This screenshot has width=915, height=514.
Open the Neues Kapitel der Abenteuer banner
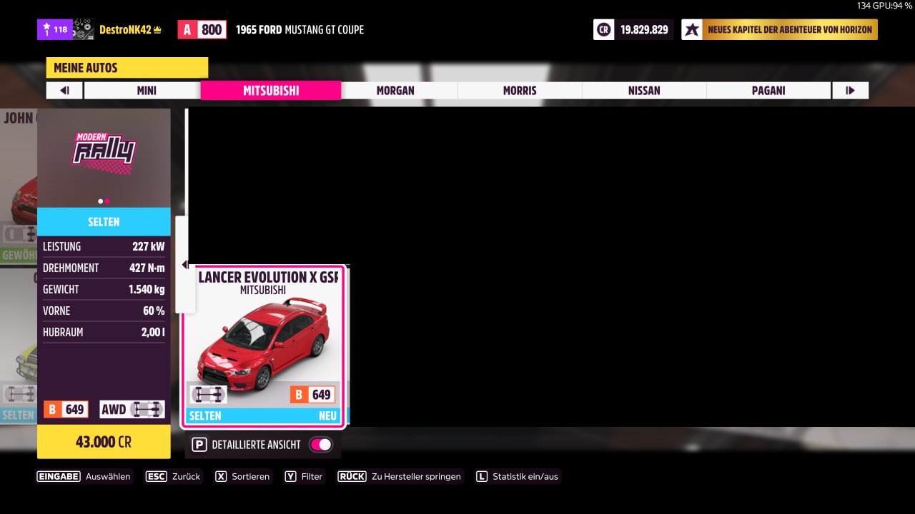point(789,30)
